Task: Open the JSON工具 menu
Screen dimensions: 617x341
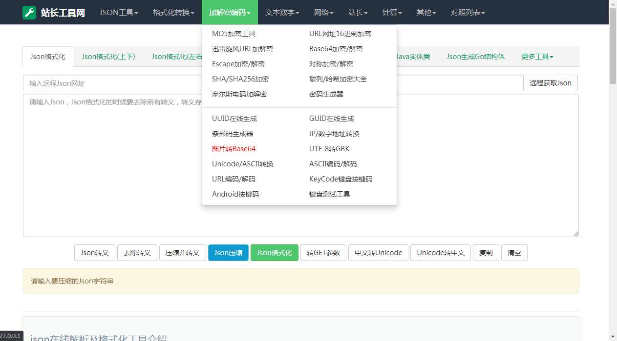Action: pos(117,12)
